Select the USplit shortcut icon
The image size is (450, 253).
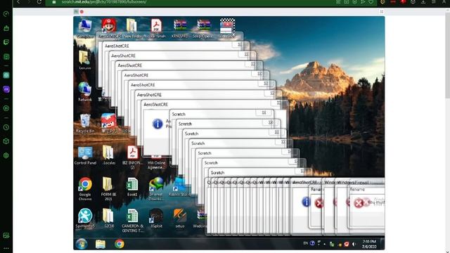click(x=156, y=219)
